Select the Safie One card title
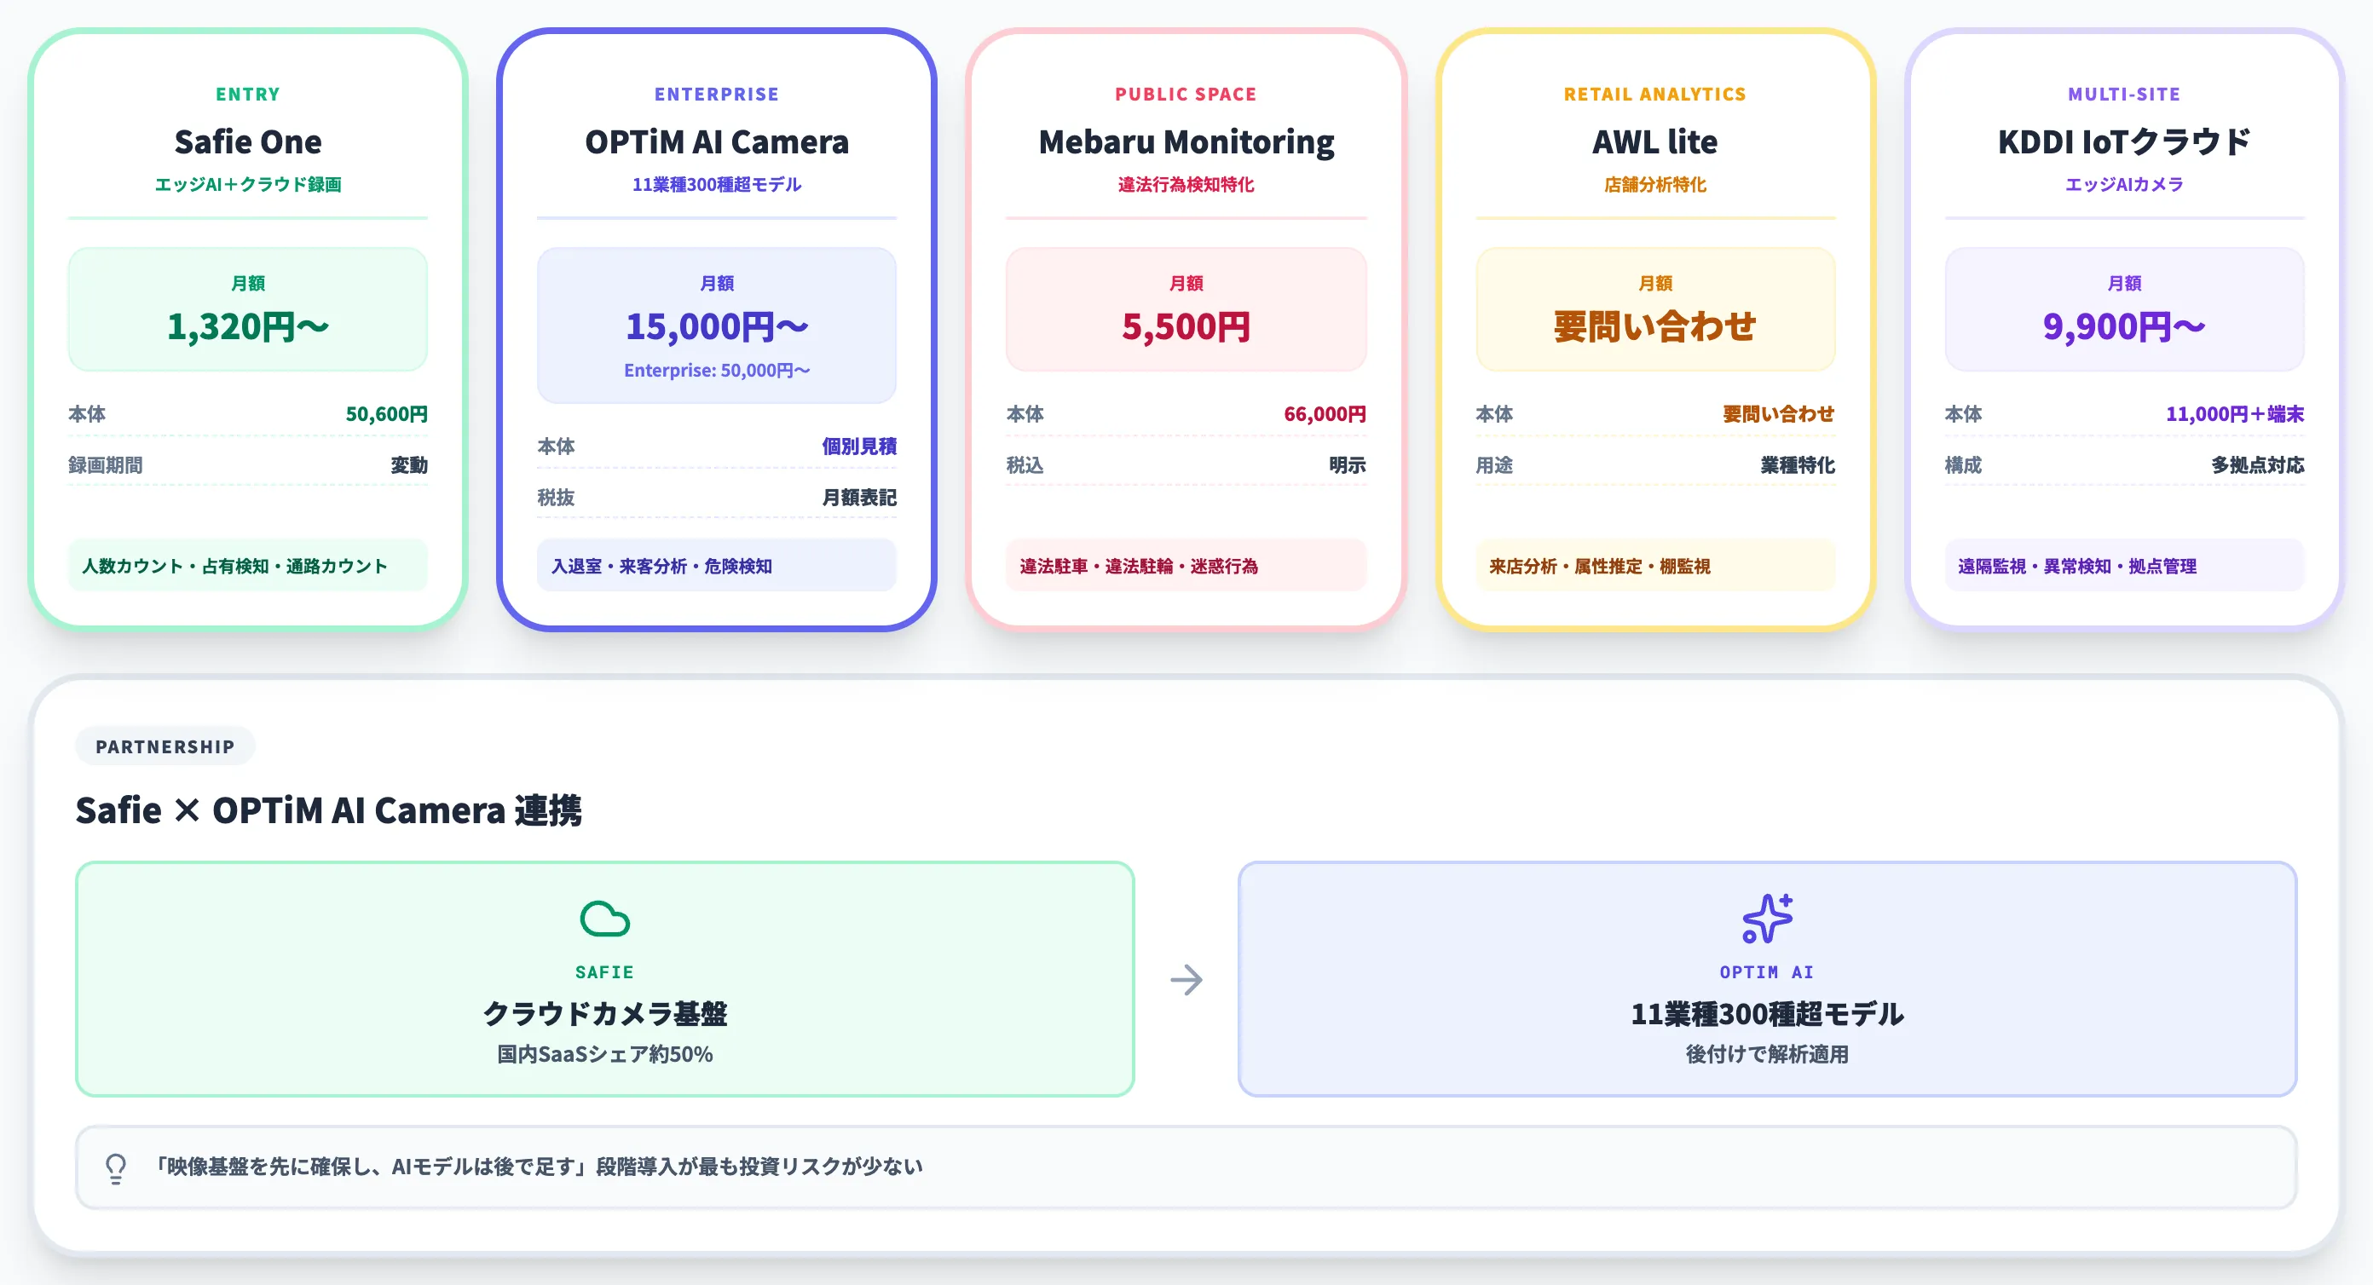Image resolution: width=2373 pixels, height=1285 pixels. click(x=248, y=141)
